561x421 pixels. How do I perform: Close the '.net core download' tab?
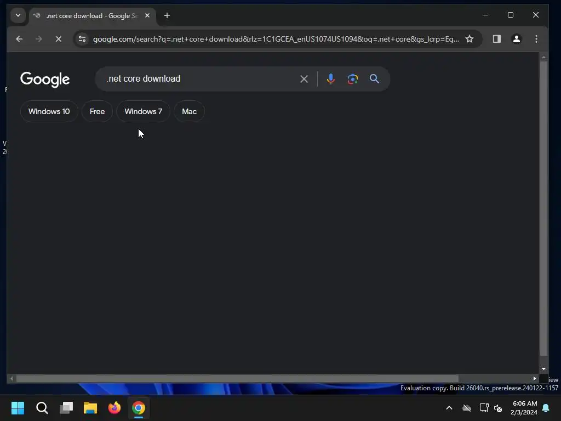click(x=147, y=15)
